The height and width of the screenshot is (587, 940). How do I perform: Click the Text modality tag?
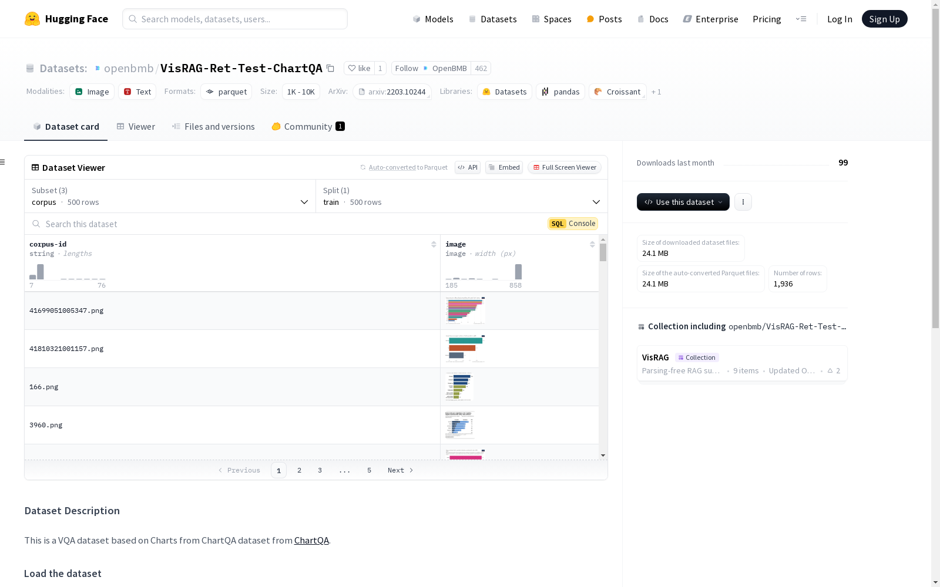(137, 92)
